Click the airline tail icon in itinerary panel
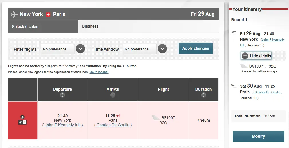This screenshot has width=289, height=148. (244, 66)
